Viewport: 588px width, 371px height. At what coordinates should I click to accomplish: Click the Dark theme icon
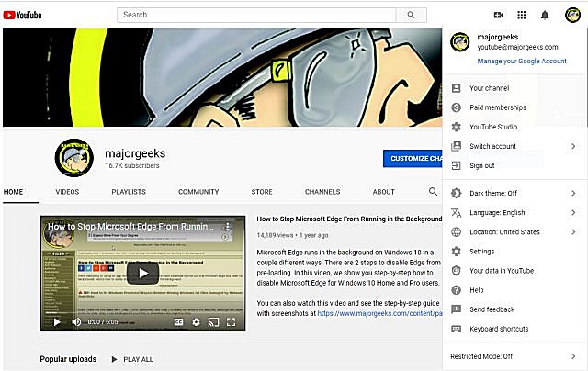[x=456, y=193]
